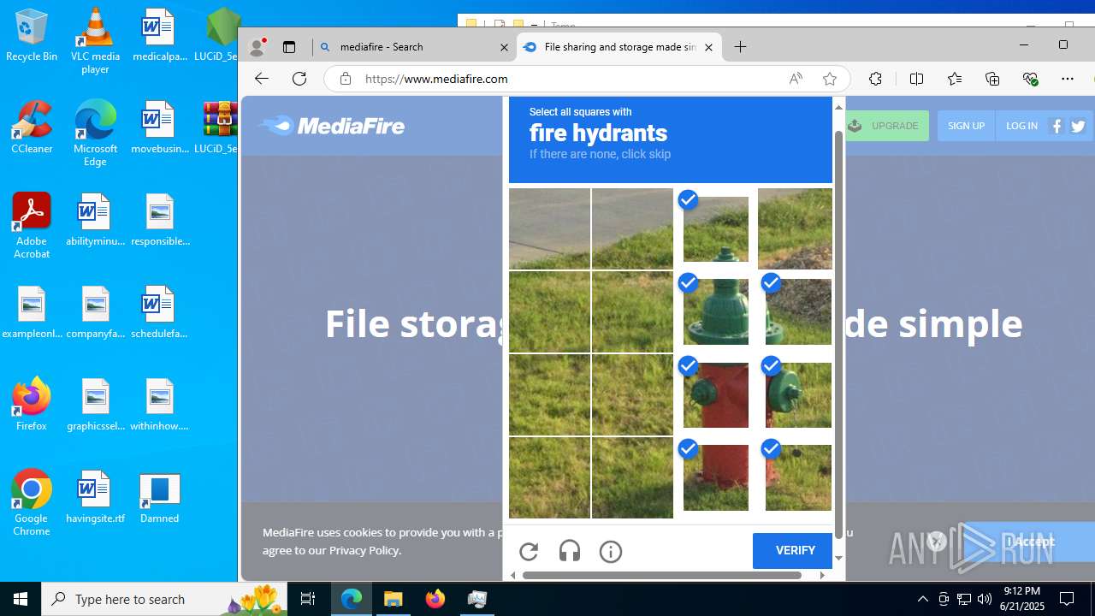Close the File sharing and storage tab
Viewport: 1095px width, 616px height.
click(708, 48)
